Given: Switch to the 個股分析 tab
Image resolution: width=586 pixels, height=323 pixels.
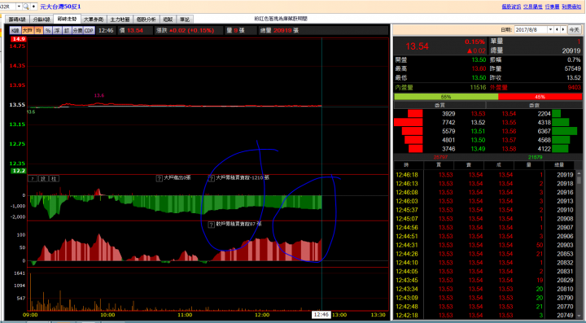Looking at the screenshot, I should pos(146,20).
